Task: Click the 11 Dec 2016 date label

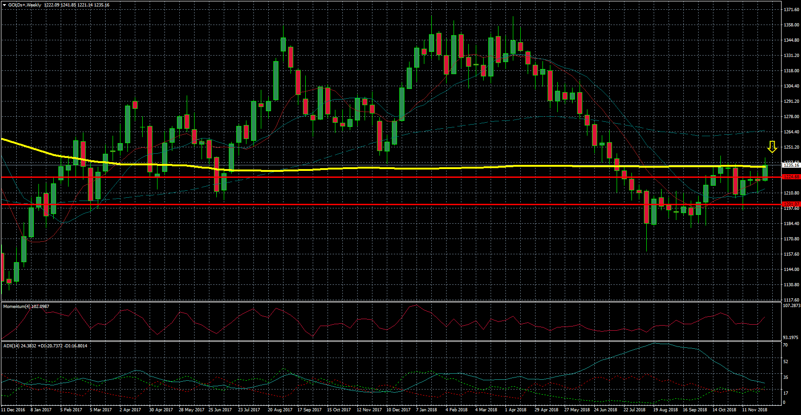Action: [13, 410]
